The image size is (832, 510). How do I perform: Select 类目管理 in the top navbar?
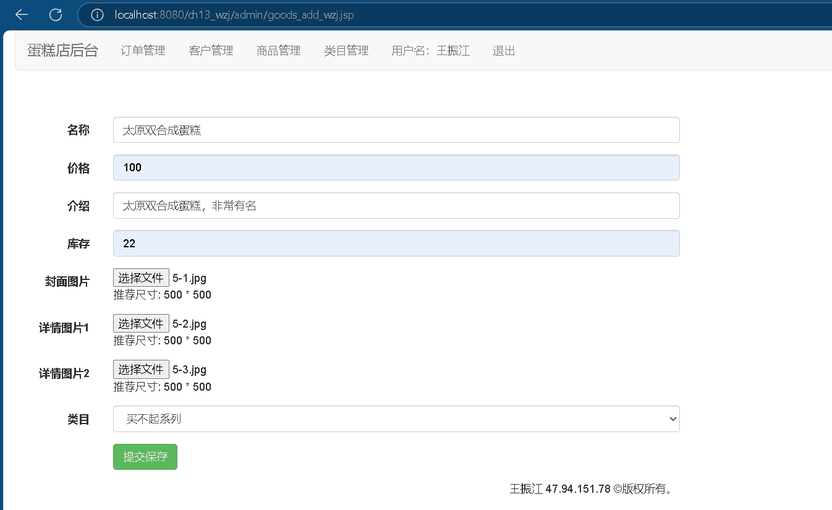346,51
